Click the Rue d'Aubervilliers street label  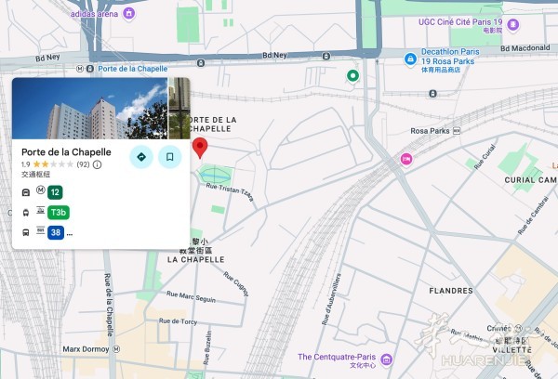pos(331,299)
